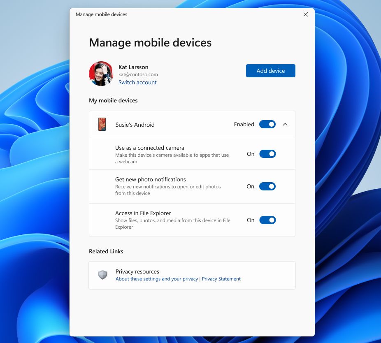
Task: Click the Add device button
Action: (x=270, y=71)
